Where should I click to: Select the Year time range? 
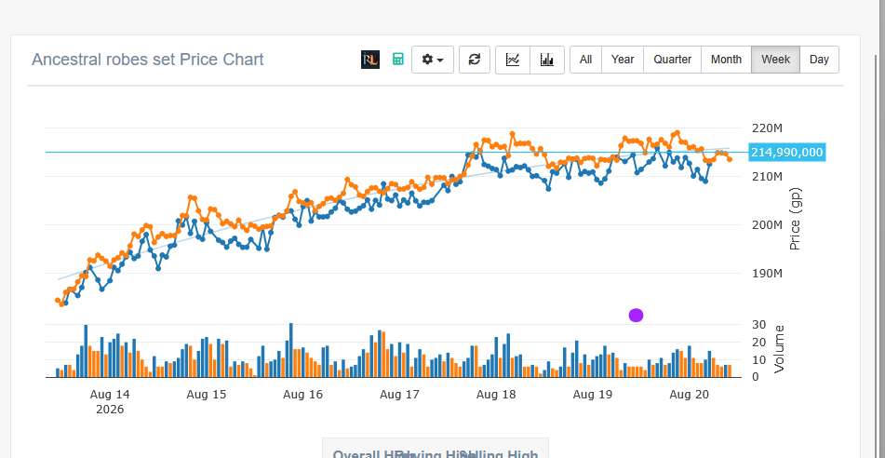point(623,60)
